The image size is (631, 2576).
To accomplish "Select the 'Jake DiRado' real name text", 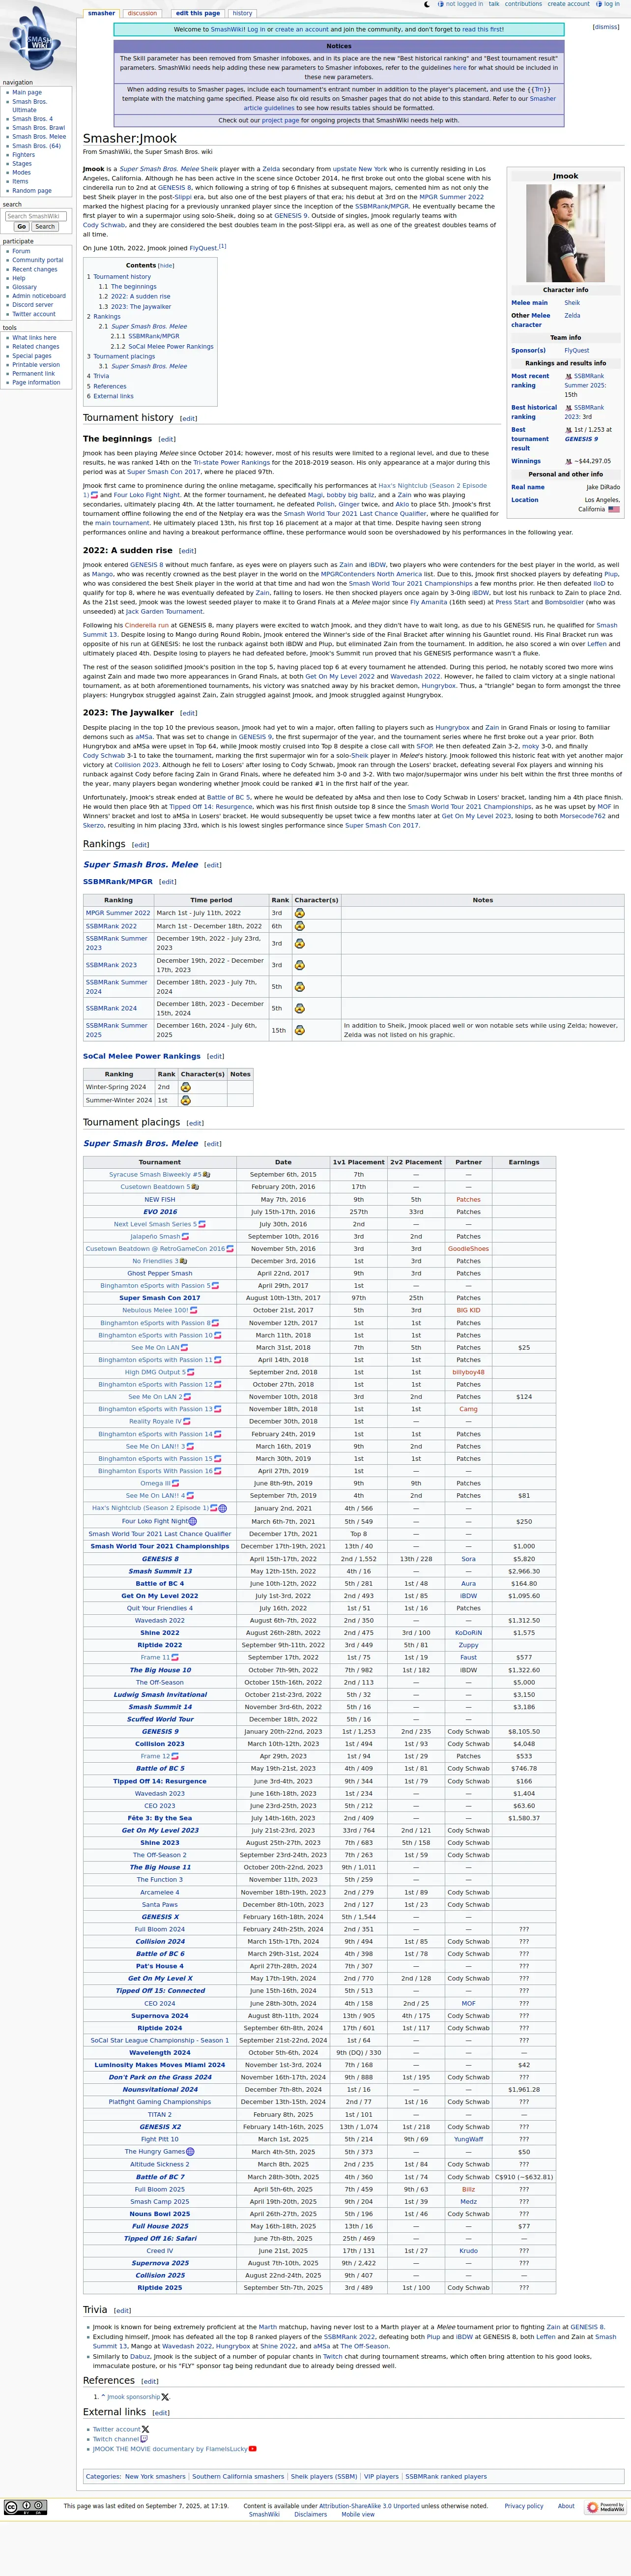I will pyautogui.click(x=603, y=487).
